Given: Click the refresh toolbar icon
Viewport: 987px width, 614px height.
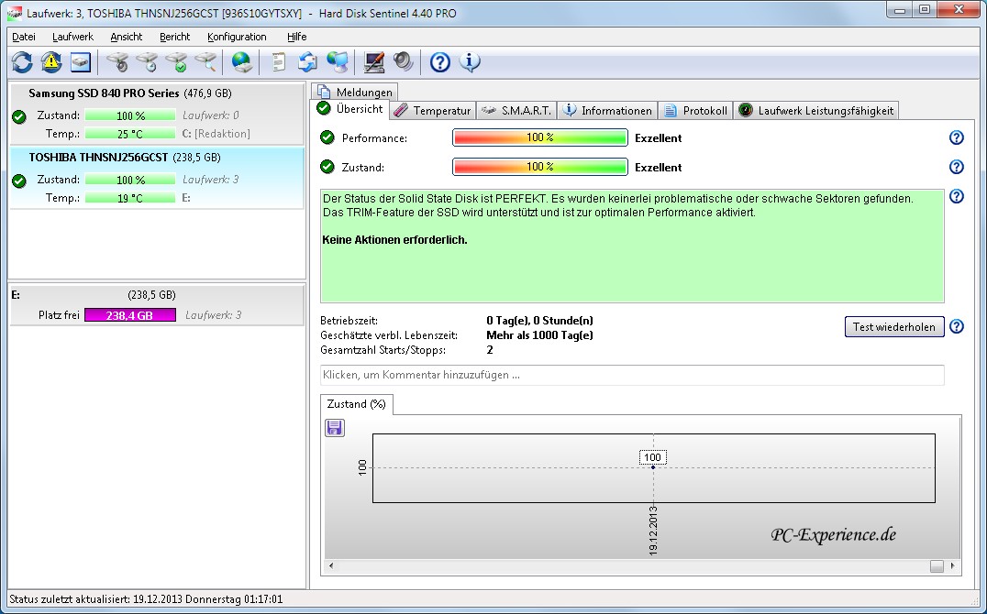Looking at the screenshot, I should click(x=22, y=62).
